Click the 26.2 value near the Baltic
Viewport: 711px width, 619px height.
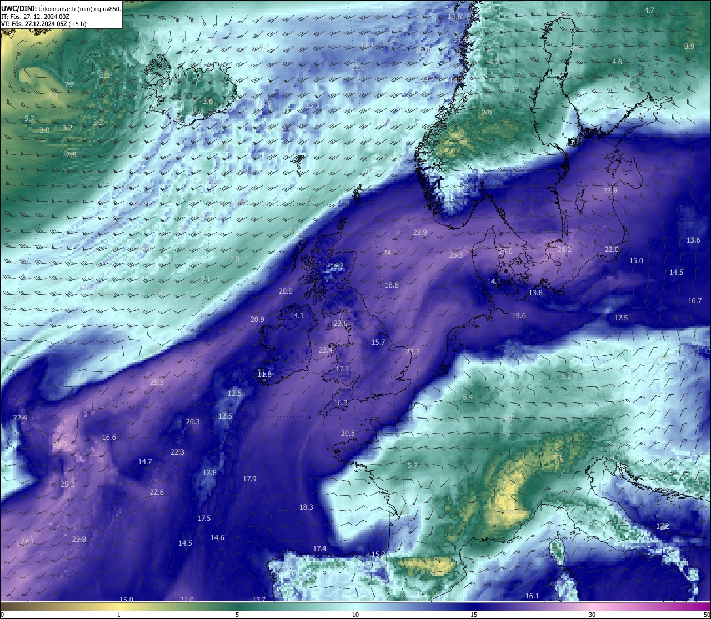[x=564, y=250]
